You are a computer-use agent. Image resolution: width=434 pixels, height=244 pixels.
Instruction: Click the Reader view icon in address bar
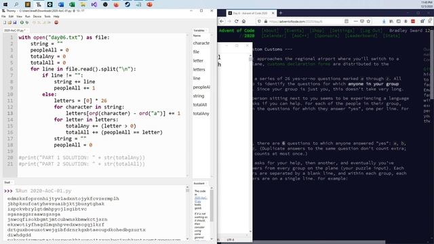click(347, 21)
